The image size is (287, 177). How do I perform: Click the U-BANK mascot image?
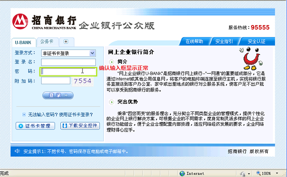[x=251, y=58]
